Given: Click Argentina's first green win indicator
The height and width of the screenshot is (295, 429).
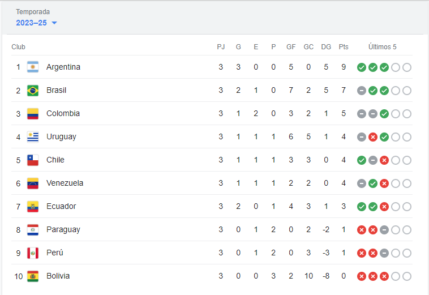Looking at the screenshot, I should [361, 67].
